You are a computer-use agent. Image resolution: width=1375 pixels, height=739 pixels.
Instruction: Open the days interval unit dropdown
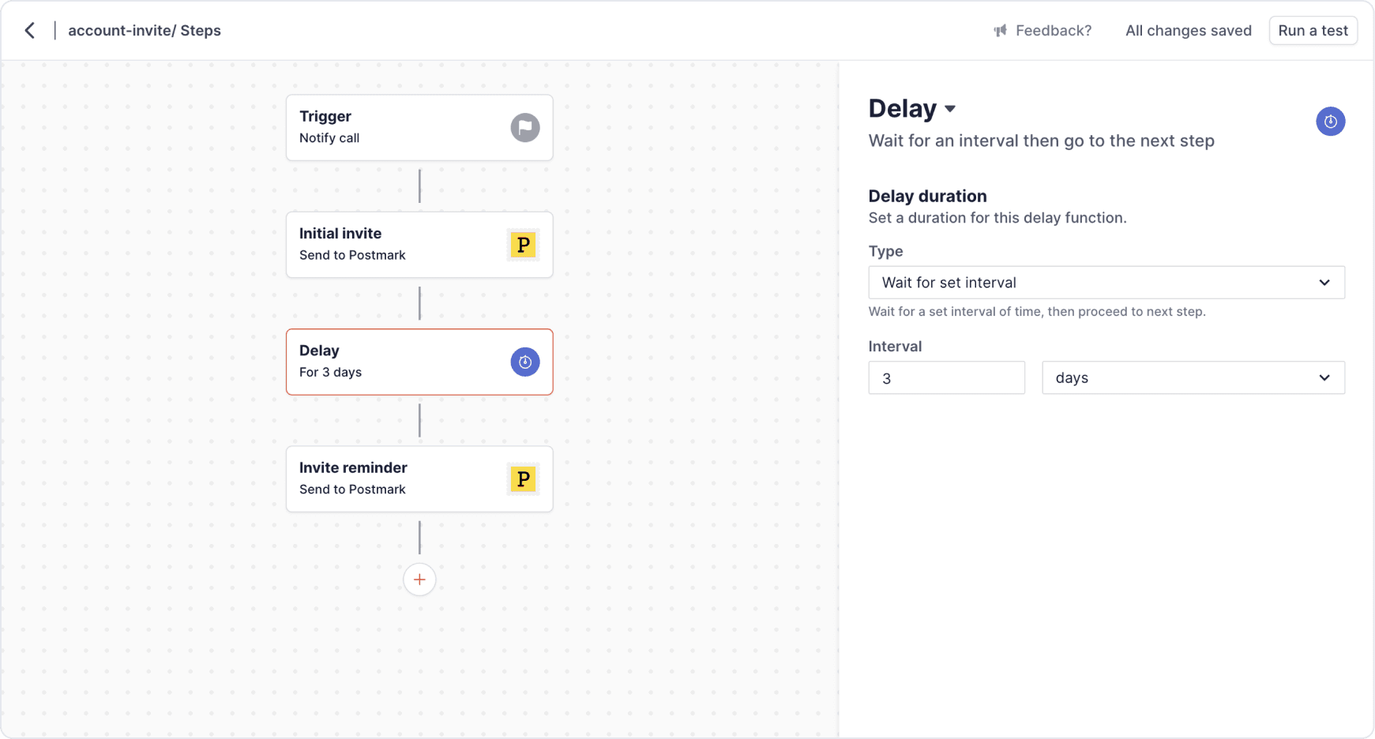tap(1193, 378)
